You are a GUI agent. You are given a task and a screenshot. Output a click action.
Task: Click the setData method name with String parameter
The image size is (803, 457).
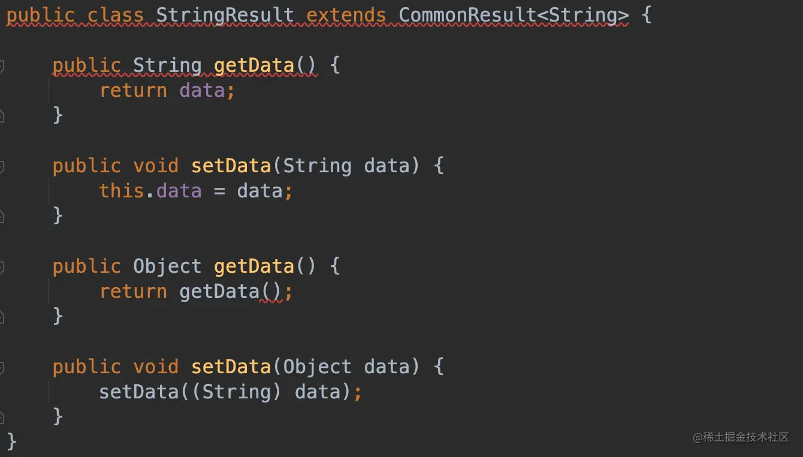pos(231,166)
